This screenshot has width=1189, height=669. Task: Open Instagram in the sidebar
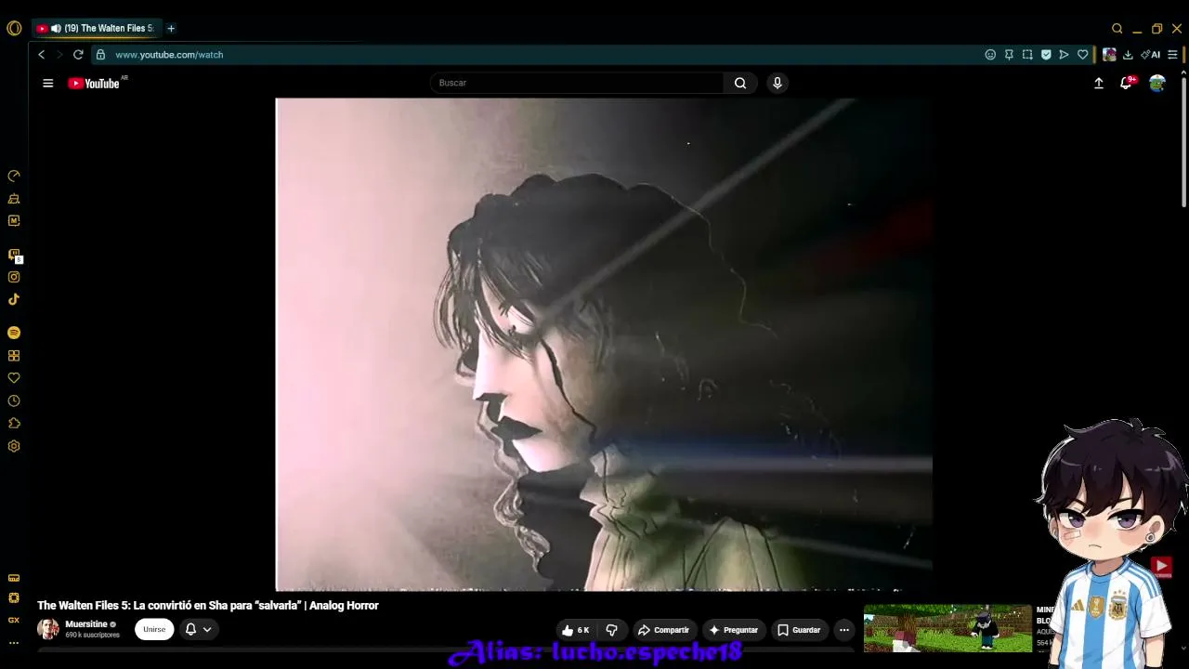click(14, 277)
